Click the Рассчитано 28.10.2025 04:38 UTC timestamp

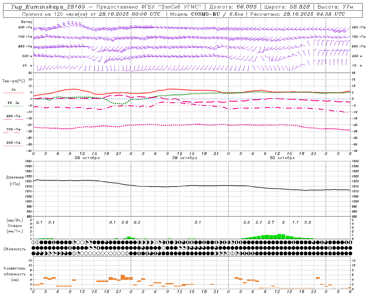(298, 14)
